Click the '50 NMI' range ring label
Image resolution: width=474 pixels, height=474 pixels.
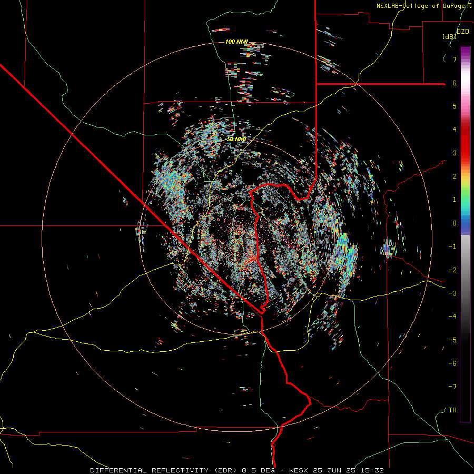coord(236,139)
